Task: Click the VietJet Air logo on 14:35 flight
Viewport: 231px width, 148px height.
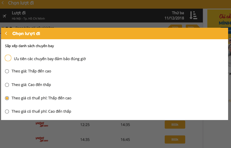Action: pos(42,139)
